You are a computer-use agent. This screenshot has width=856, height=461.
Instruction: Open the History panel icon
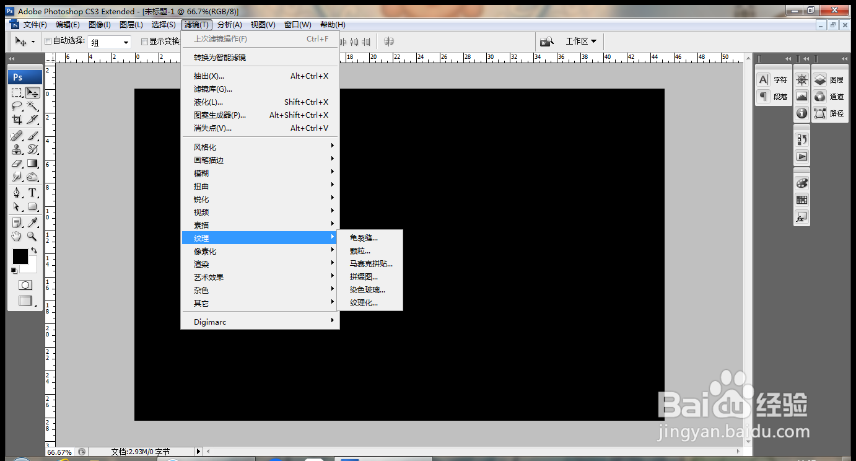coord(802,139)
